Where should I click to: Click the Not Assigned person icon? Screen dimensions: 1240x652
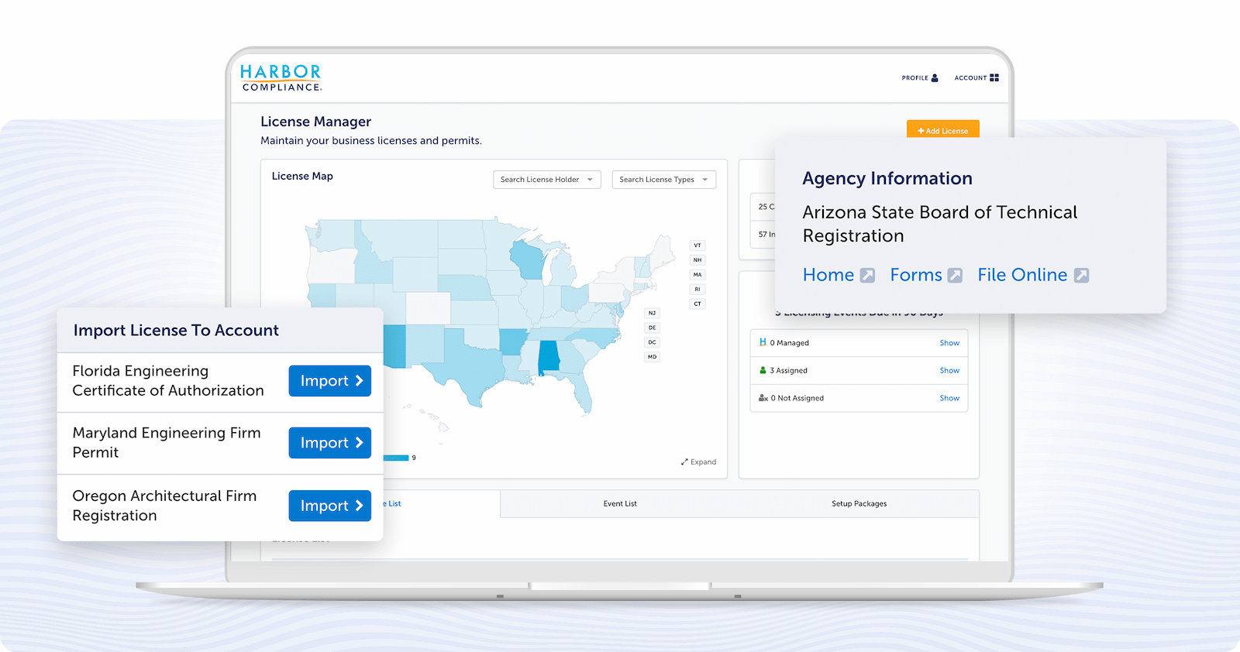[763, 398]
